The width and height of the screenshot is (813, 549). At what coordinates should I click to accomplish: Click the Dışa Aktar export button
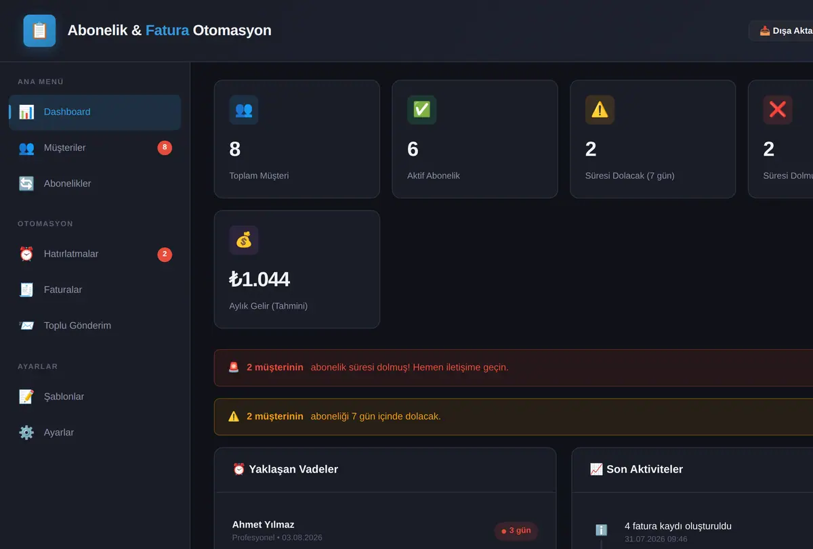pos(781,30)
